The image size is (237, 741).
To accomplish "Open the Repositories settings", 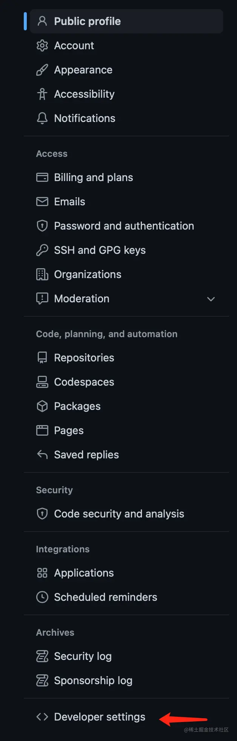I will coord(84,358).
